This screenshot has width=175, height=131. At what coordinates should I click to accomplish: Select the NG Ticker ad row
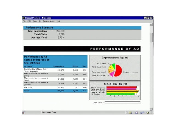(55, 87)
